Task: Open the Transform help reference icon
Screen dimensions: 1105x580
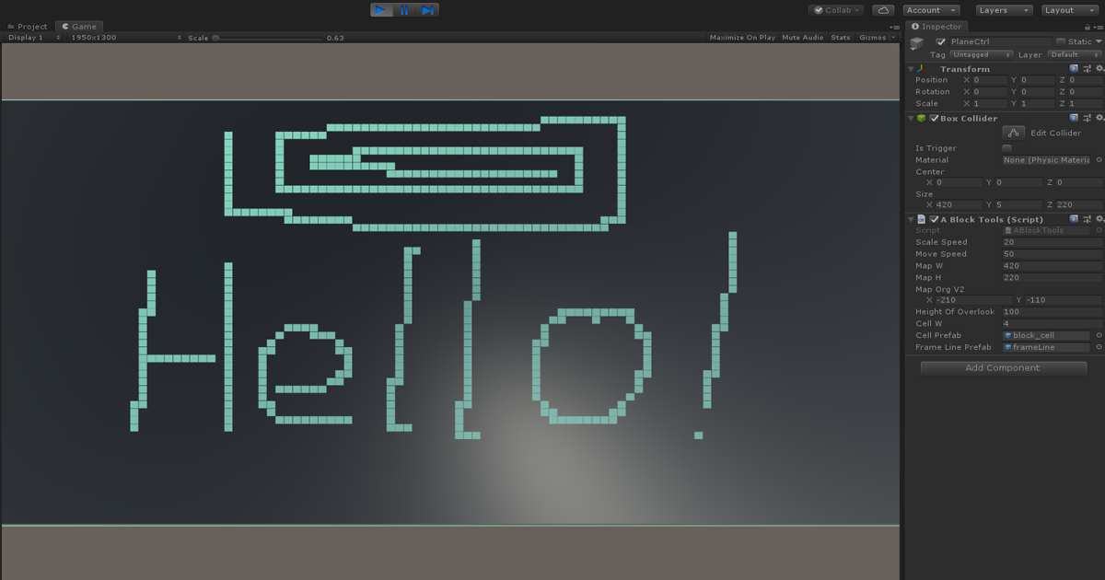Action: (x=1074, y=69)
